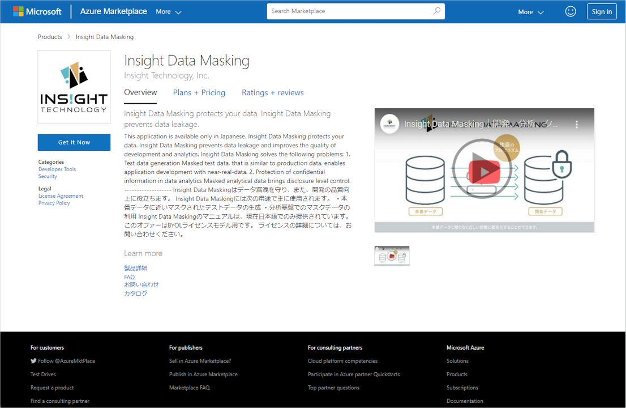Click the Sign in button
Screen dimensions: 626x408
[602, 11]
